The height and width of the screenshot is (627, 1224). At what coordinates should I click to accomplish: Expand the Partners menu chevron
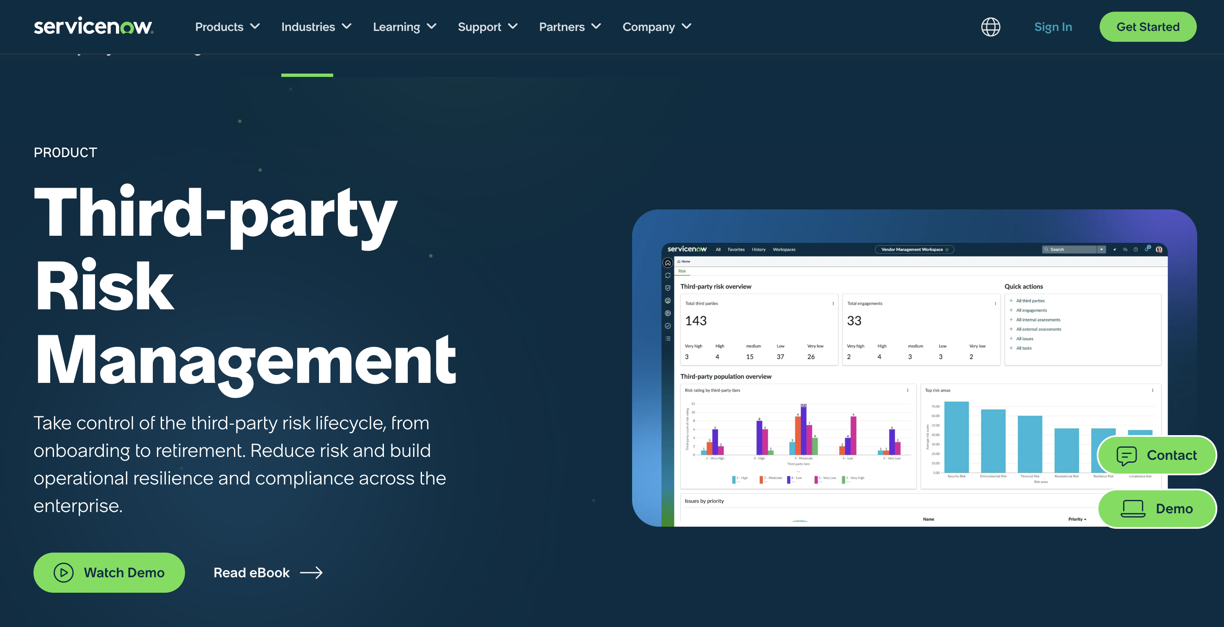point(596,27)
